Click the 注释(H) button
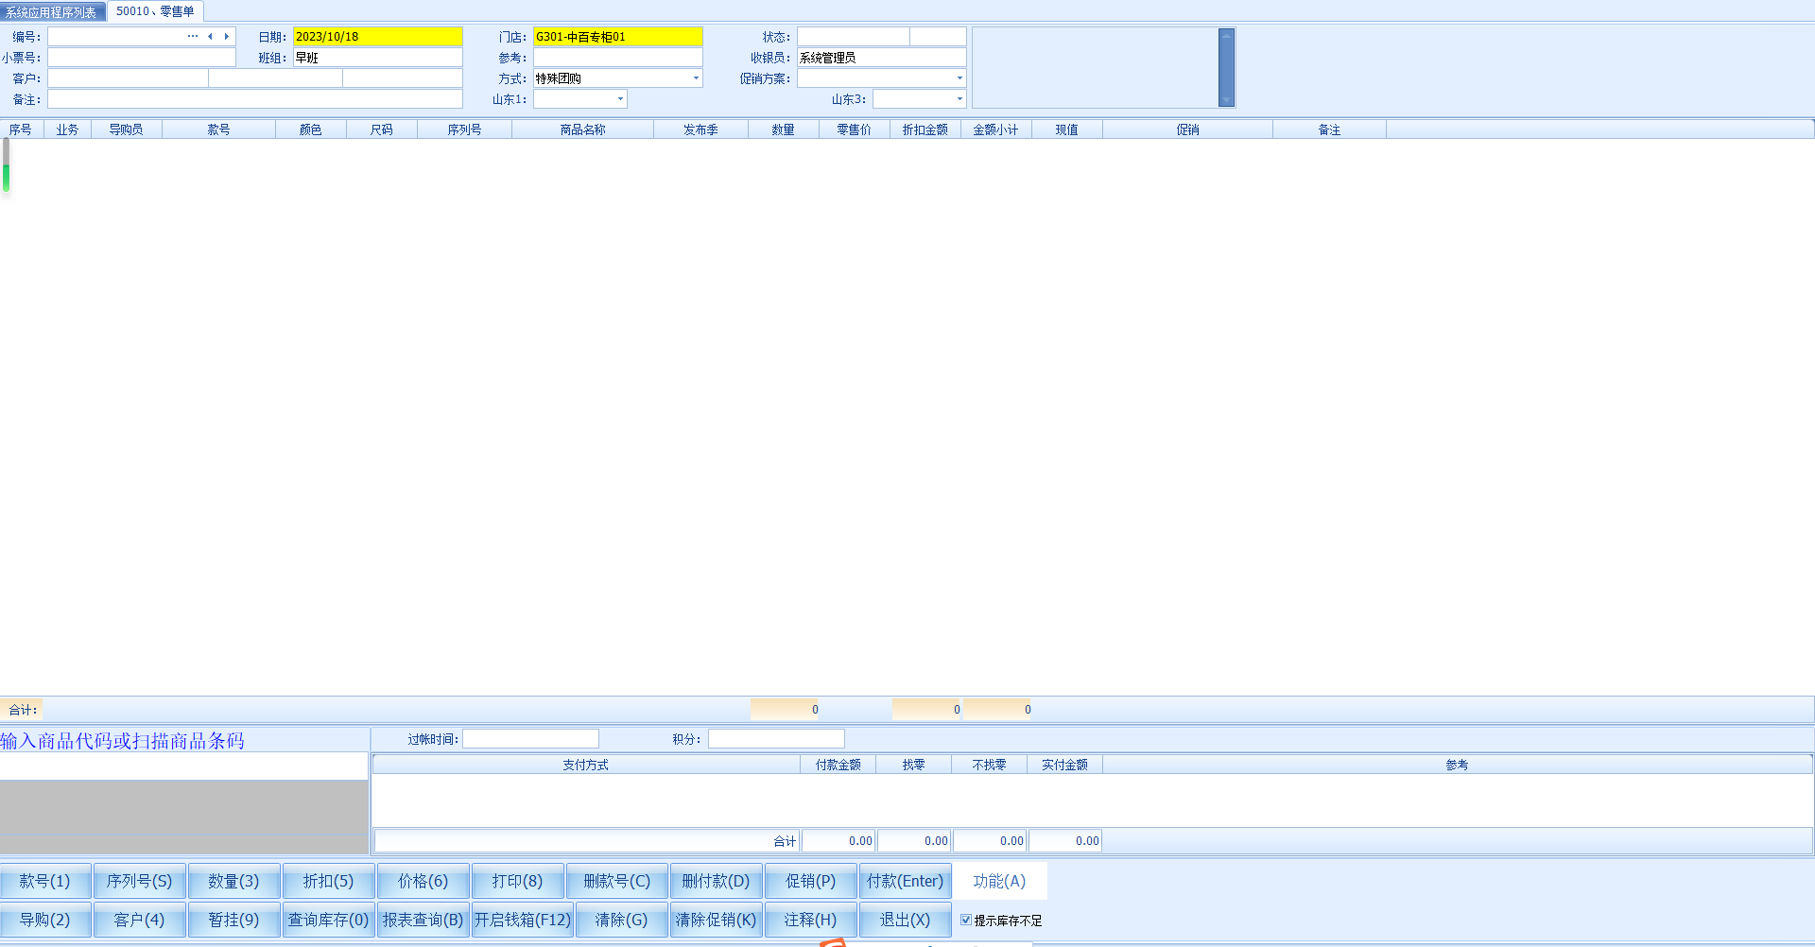 811,920
